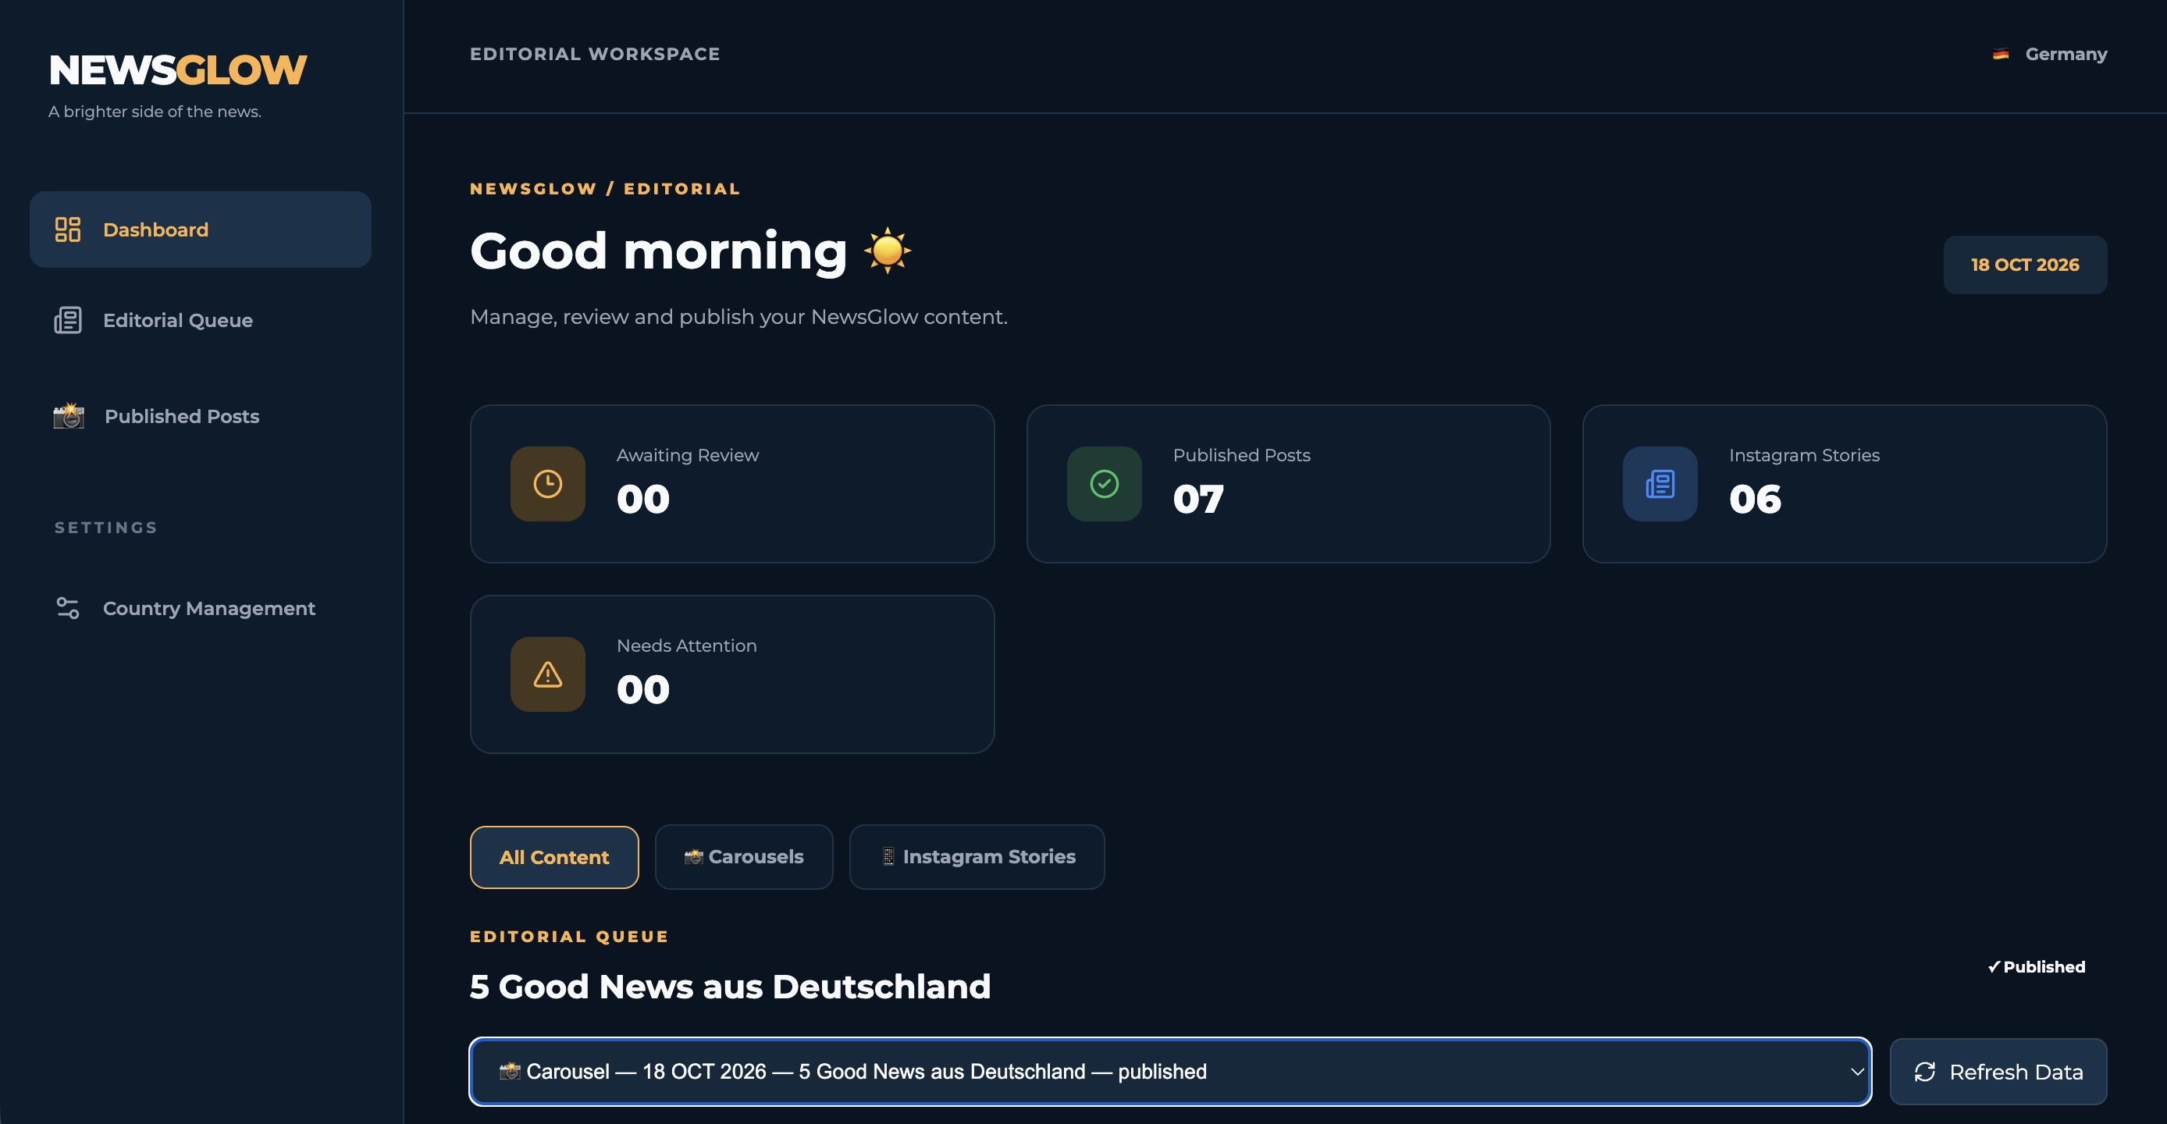
Task: Open the Awaiting Review stat card
Action: point(732,484)
